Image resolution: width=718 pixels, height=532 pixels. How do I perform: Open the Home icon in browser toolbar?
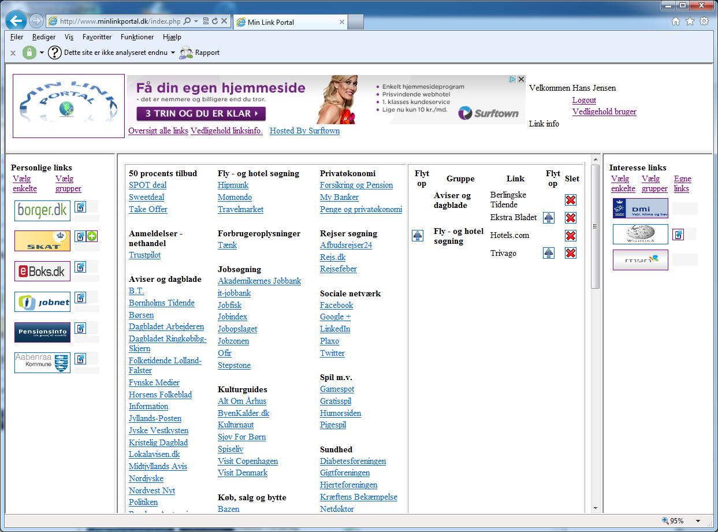pos(676,21)
